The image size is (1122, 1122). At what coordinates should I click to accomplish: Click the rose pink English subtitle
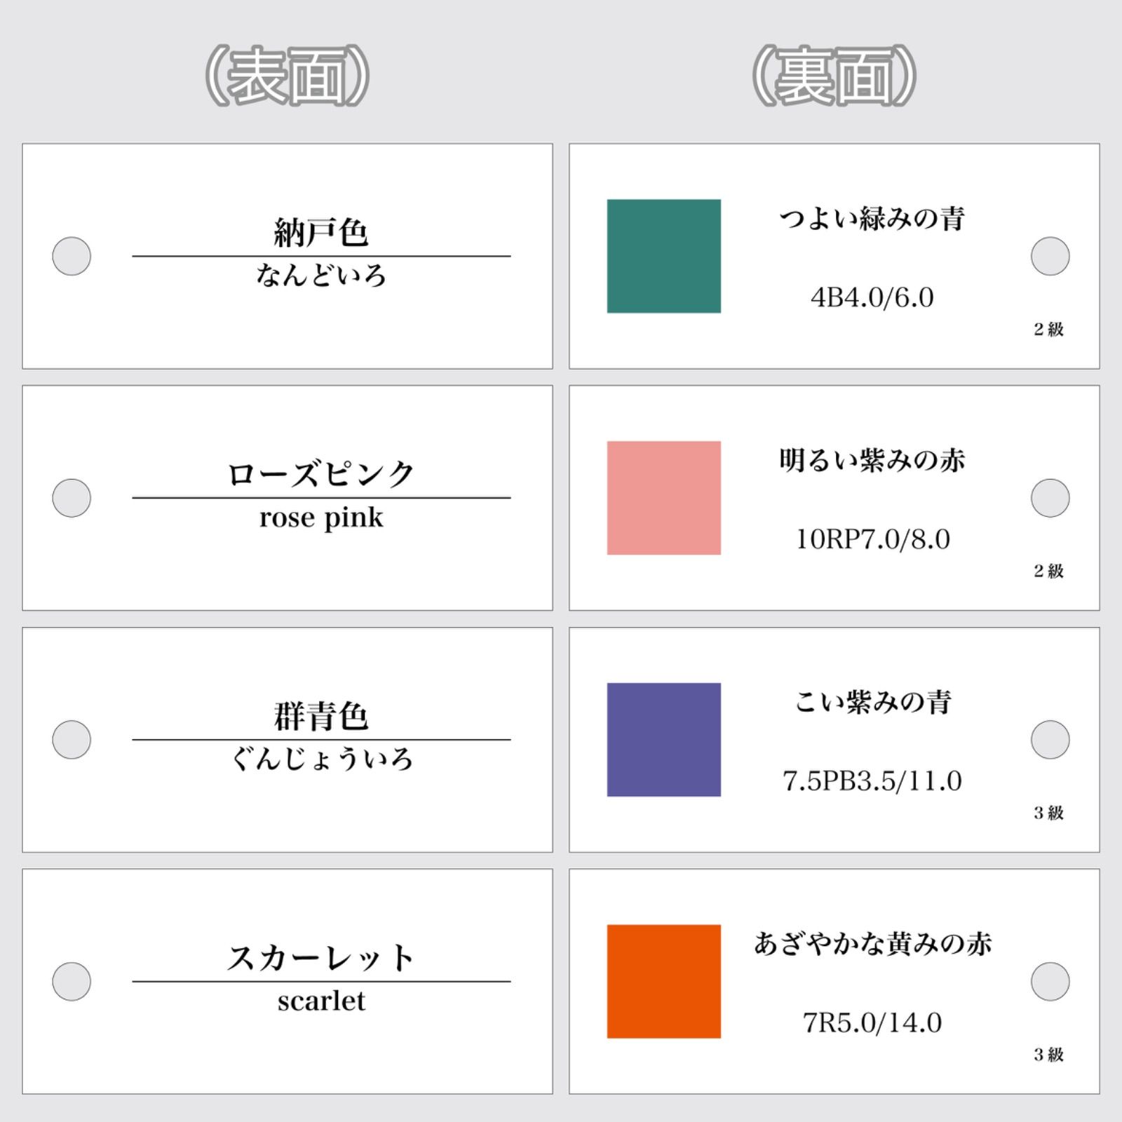pos(321,518)
